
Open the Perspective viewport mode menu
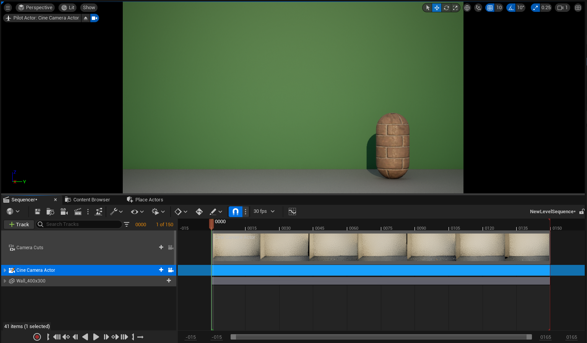pos(35,8)
